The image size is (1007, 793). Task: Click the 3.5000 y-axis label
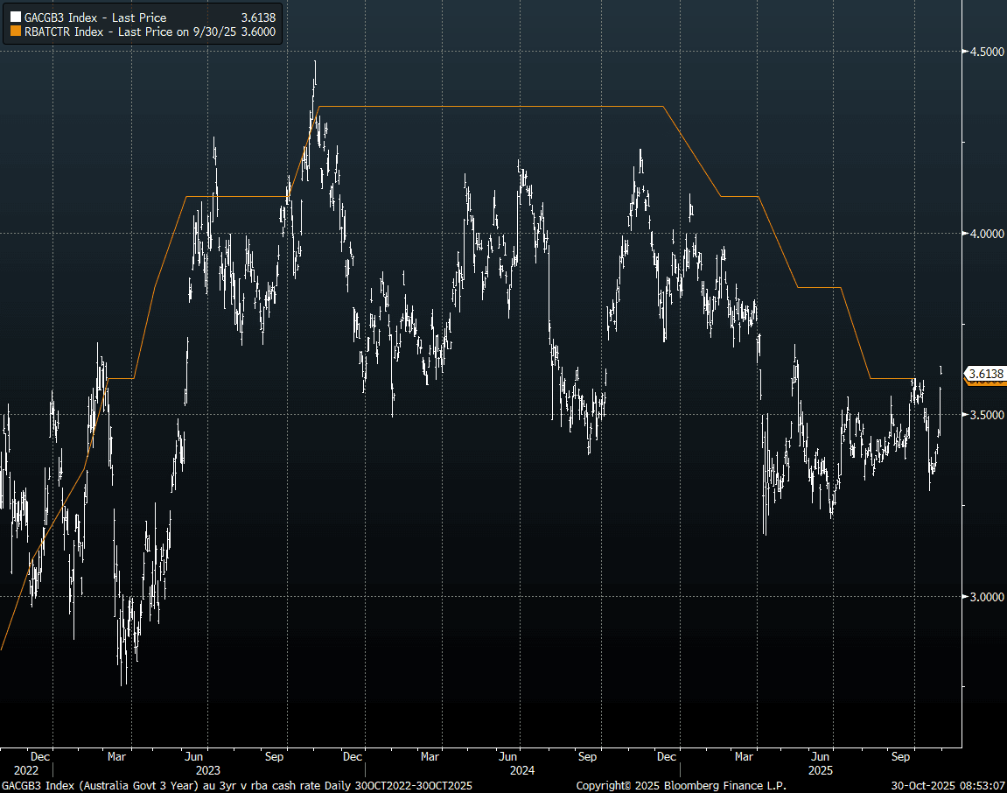[986, 415]
